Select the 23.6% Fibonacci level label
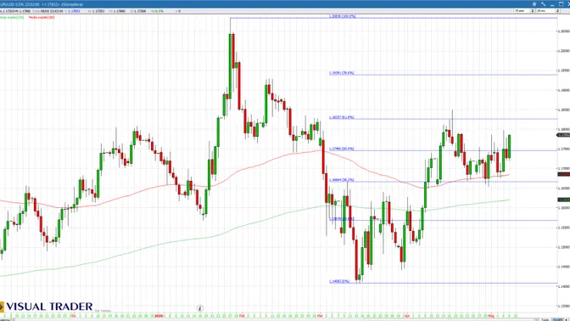The width and height of the screenshot is (570, 321). tap(341, 219)
